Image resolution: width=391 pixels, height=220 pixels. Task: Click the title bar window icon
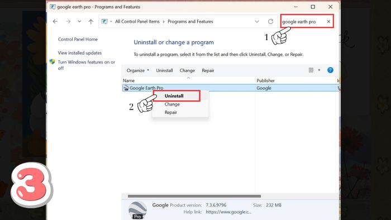(x=53, y=7)
